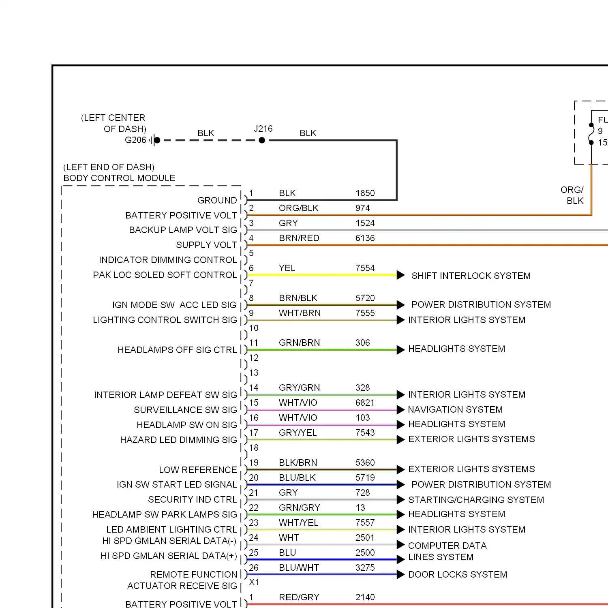
Task: Click the COMPUTER DATA label
Action: click(x=447, y=546)
